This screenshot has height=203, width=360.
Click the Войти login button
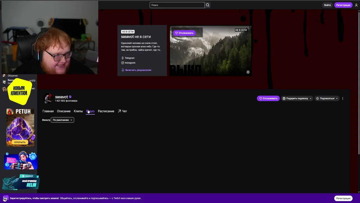point(327,5)
